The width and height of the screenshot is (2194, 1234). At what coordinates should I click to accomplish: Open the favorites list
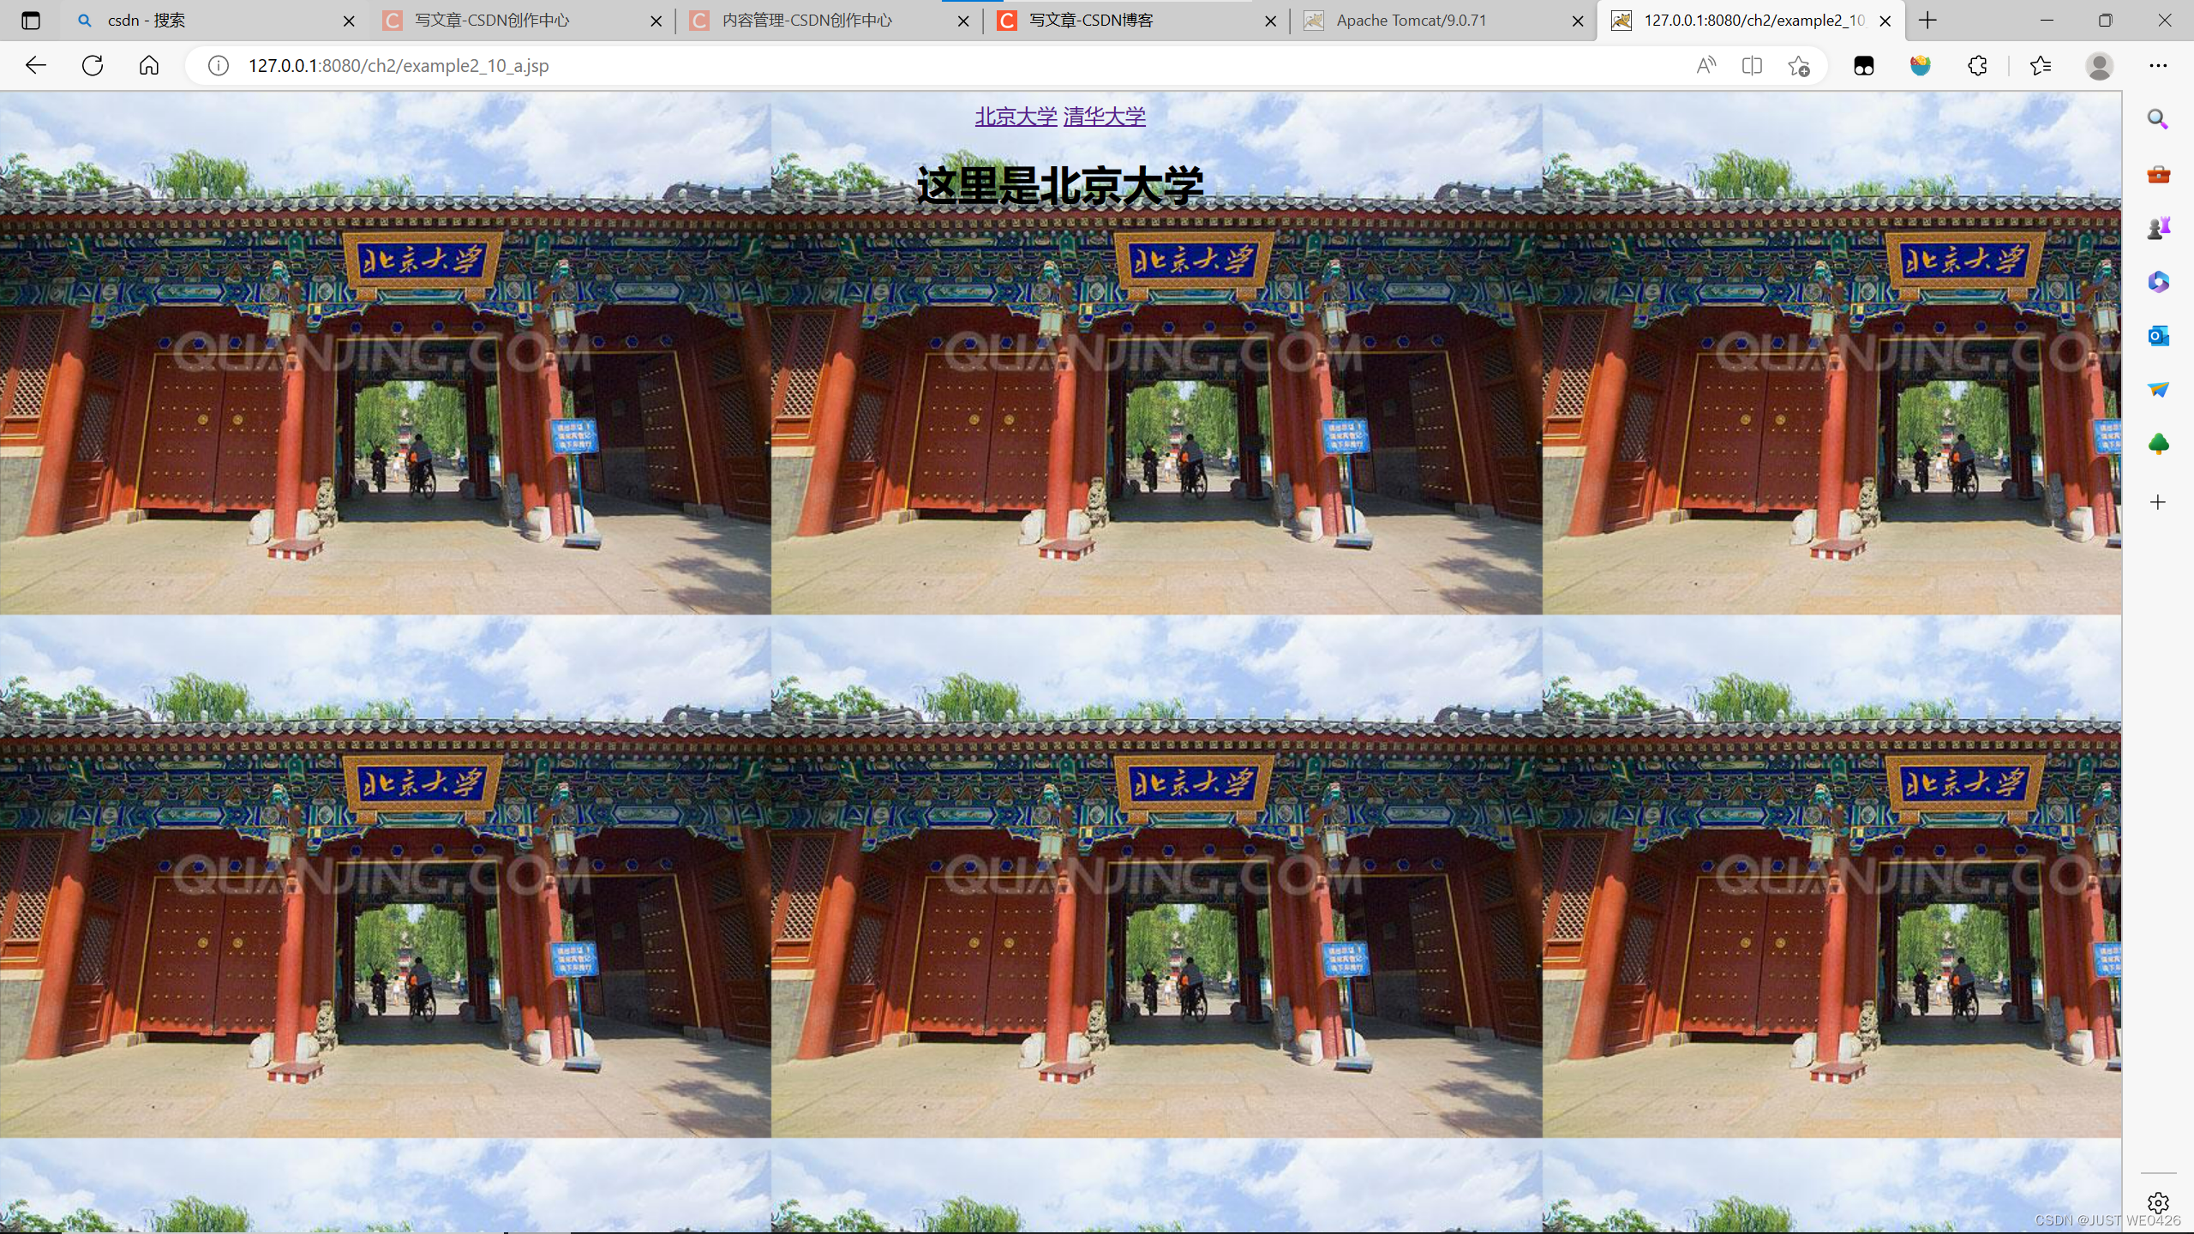point(2041,66)
